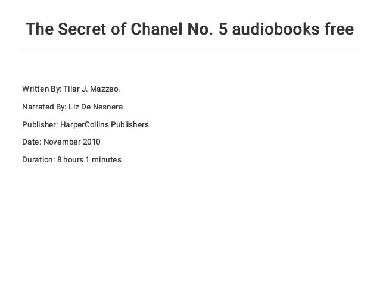Click the year "2010"
Image resolution: width=380 pixels, height=285 pixels.
[x=92, y=142]
